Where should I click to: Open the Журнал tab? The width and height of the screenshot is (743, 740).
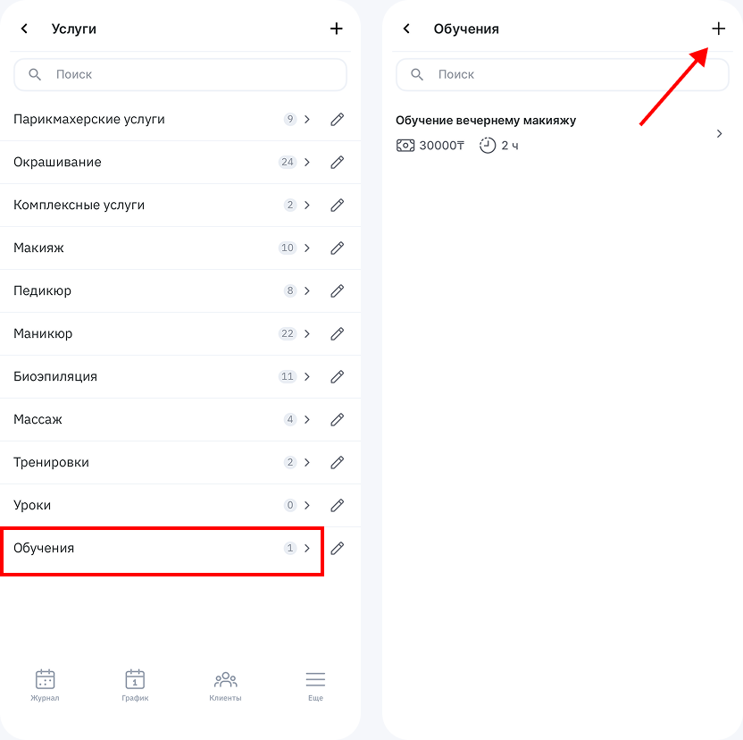point(45,685)
